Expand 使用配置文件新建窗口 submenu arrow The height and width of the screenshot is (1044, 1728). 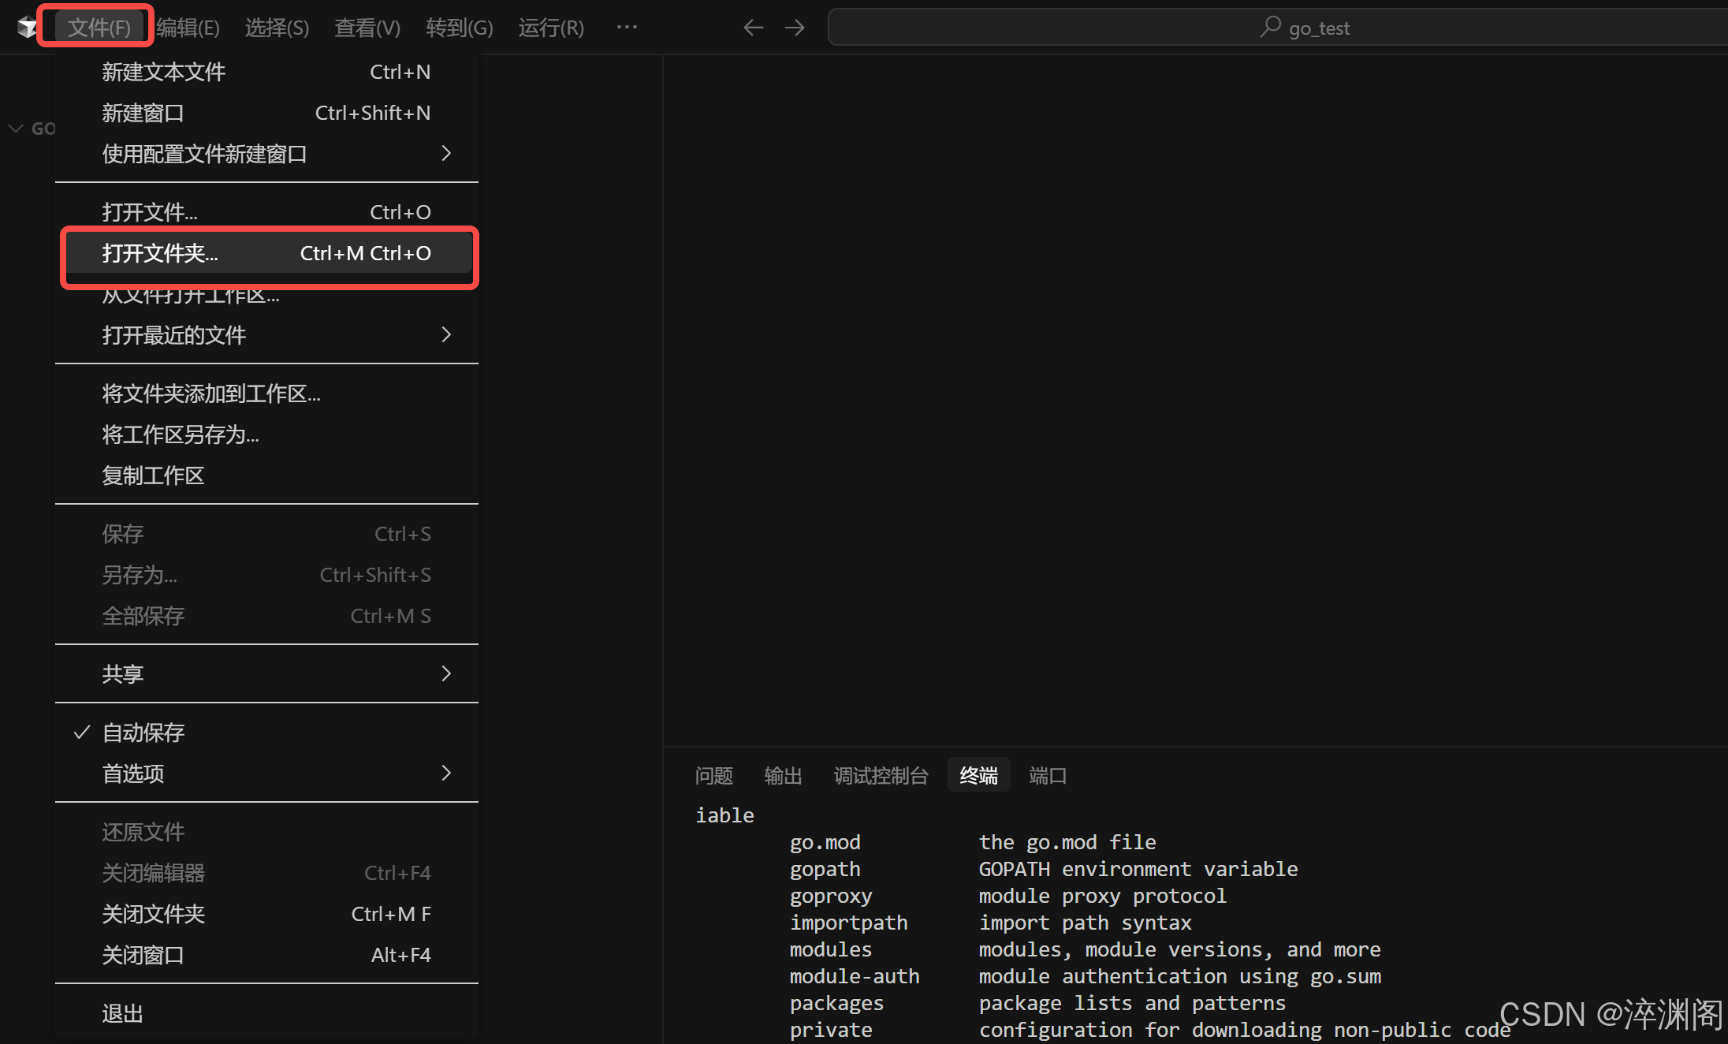click(446, 154)
